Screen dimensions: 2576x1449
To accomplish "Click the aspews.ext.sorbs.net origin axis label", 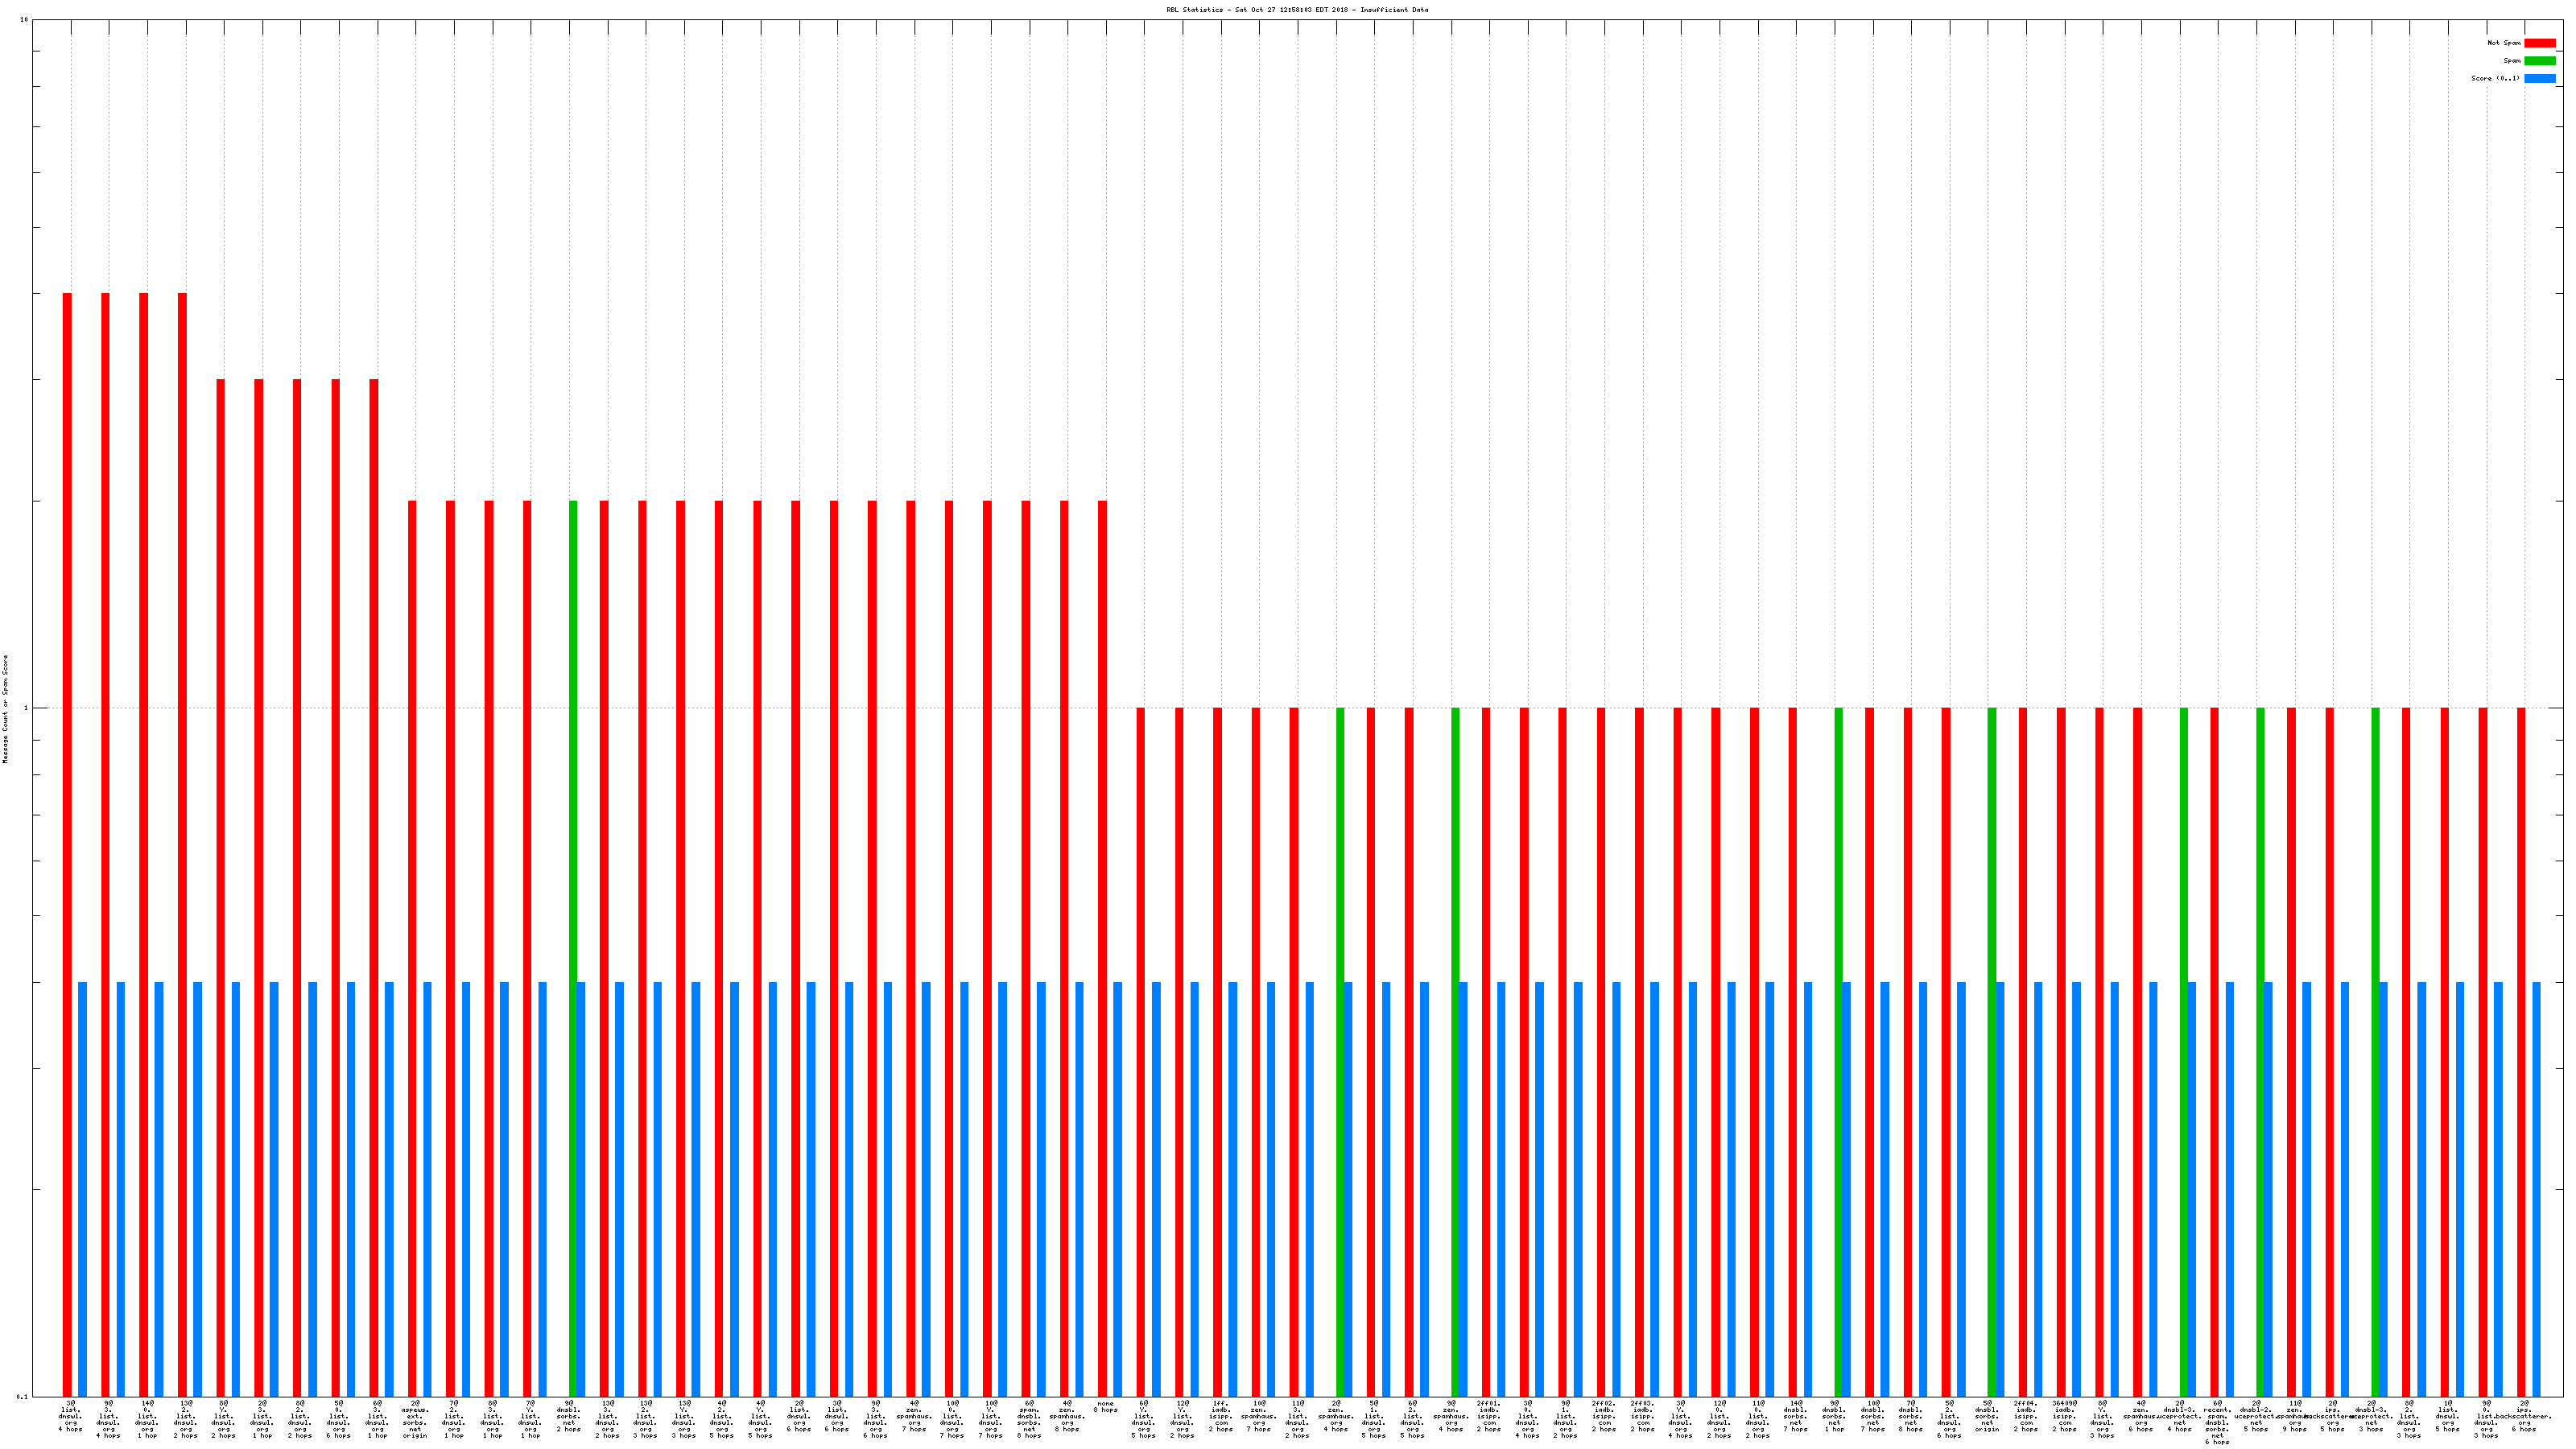I will [x=415, y=1419].
